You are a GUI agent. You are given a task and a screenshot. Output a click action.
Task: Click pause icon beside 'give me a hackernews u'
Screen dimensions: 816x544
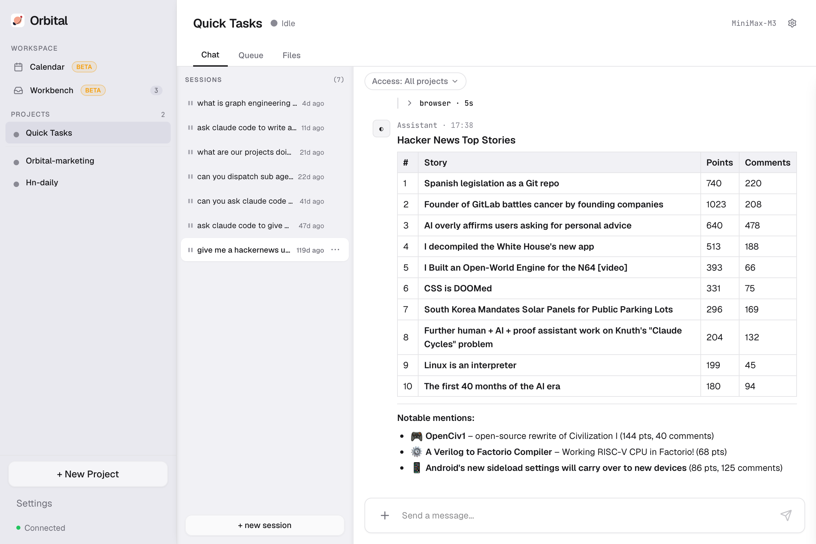coord(190,250)
